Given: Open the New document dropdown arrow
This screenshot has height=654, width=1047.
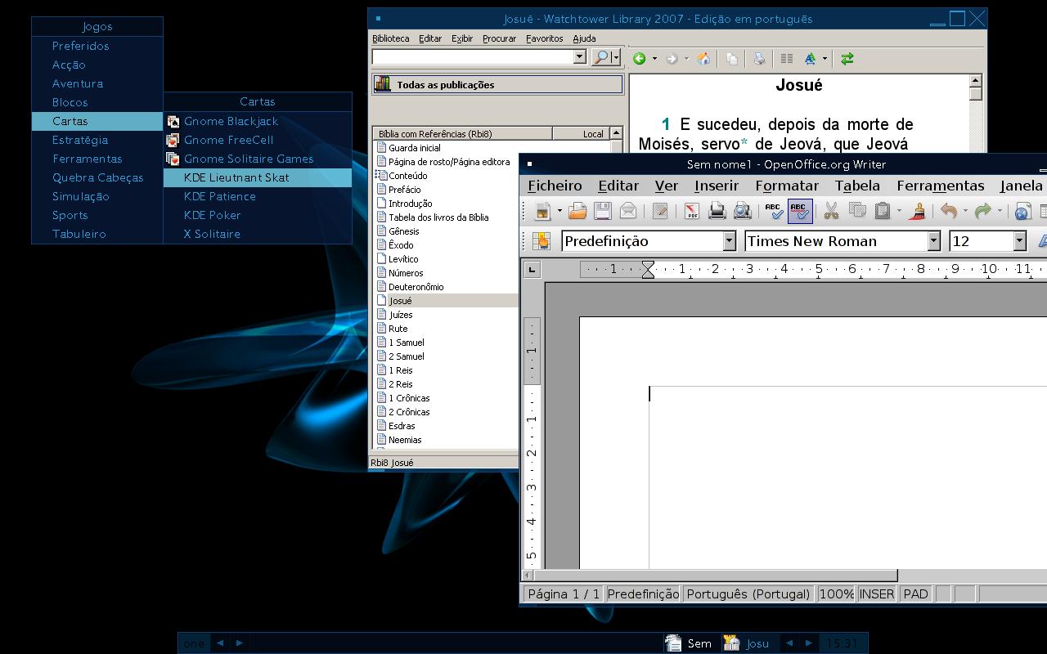Looking at the screenshot, I should 559,211.
